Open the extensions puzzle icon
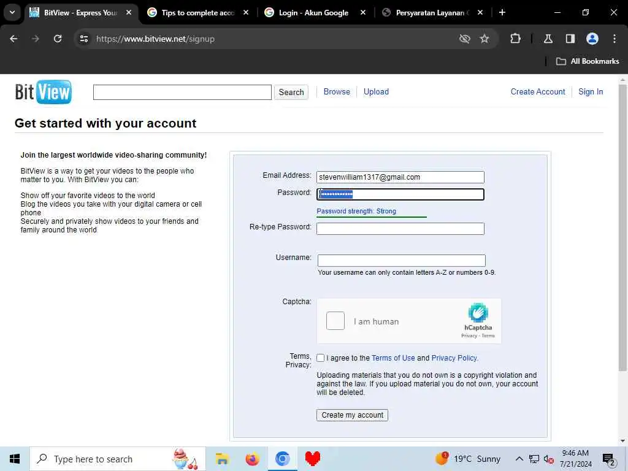Screen dimensions: 628x471 pyautogui.click(x=515, y=39)
